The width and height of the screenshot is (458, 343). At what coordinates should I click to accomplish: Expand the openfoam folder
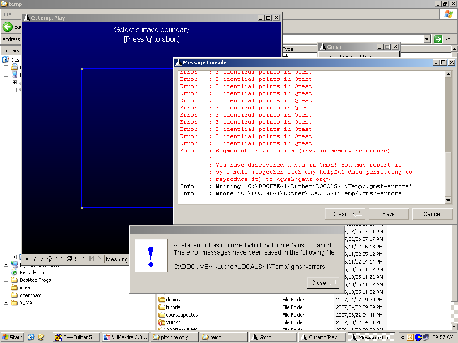click(x=6, y=295)
